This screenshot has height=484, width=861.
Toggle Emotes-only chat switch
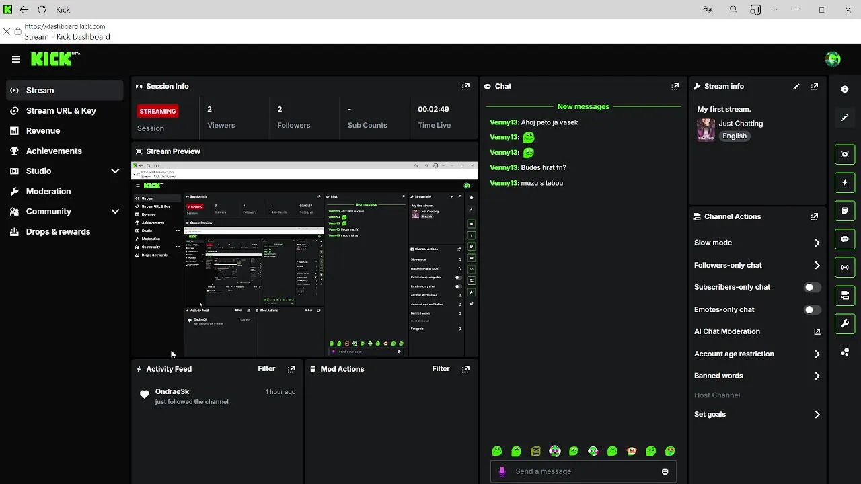coord(813,309)
